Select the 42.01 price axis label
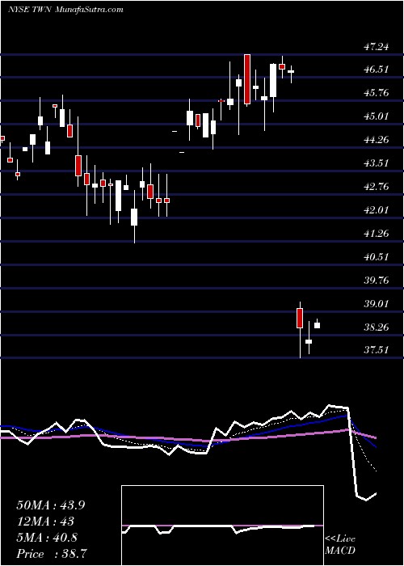This screenshot has width=404, height=566. (377, 210)
